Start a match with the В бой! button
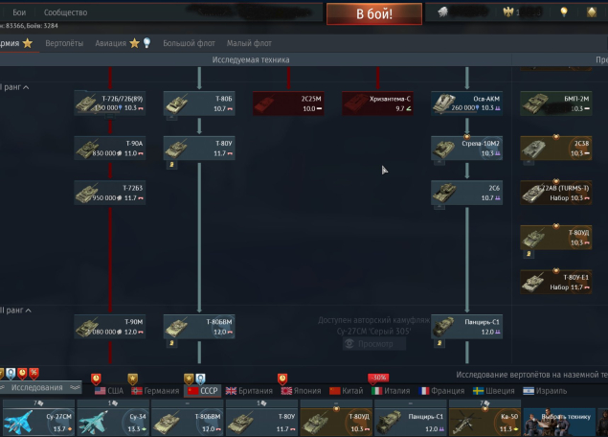Image resolution: width=608 pixels, height=437 pixels. [374, 14]
